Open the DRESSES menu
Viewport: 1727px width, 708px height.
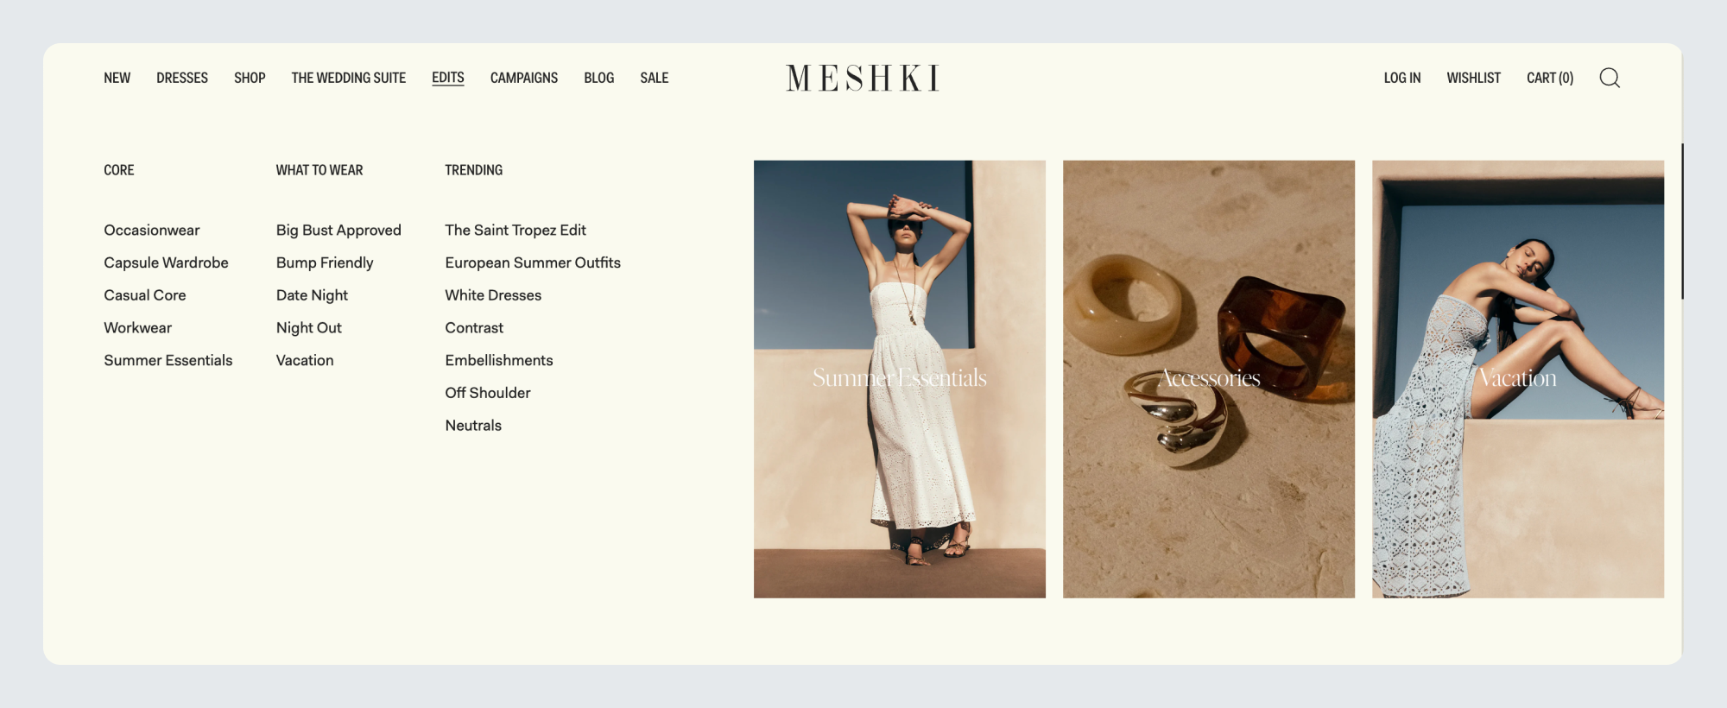(x=182, y=78)
